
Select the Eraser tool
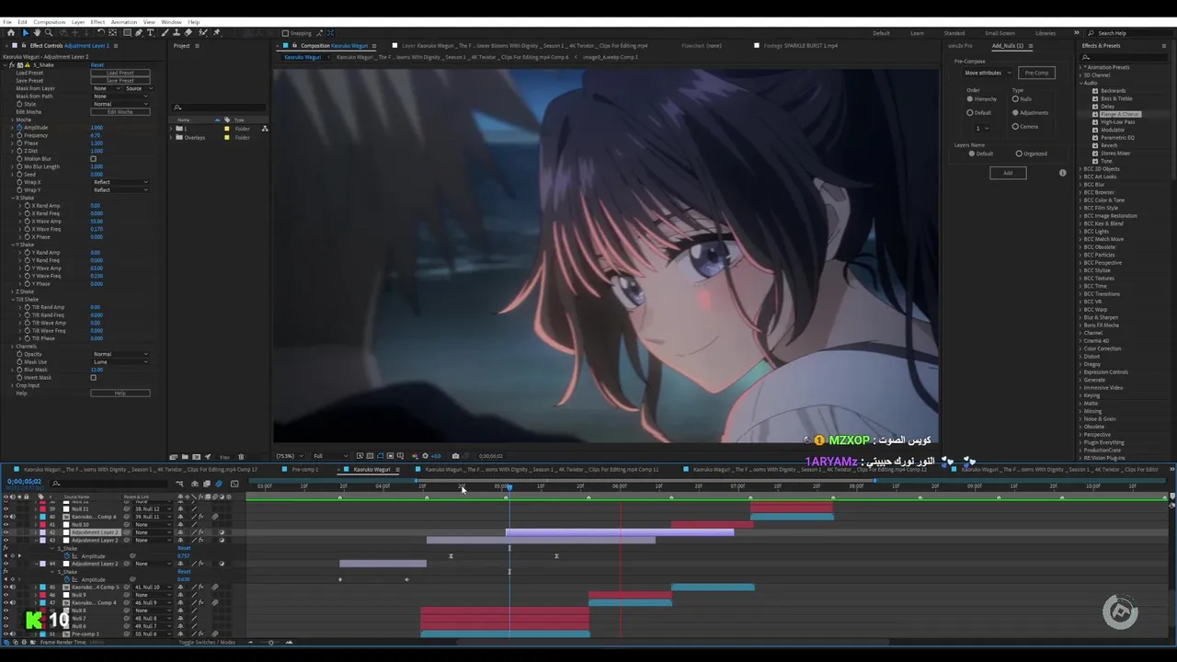click(x=188, y=33)
